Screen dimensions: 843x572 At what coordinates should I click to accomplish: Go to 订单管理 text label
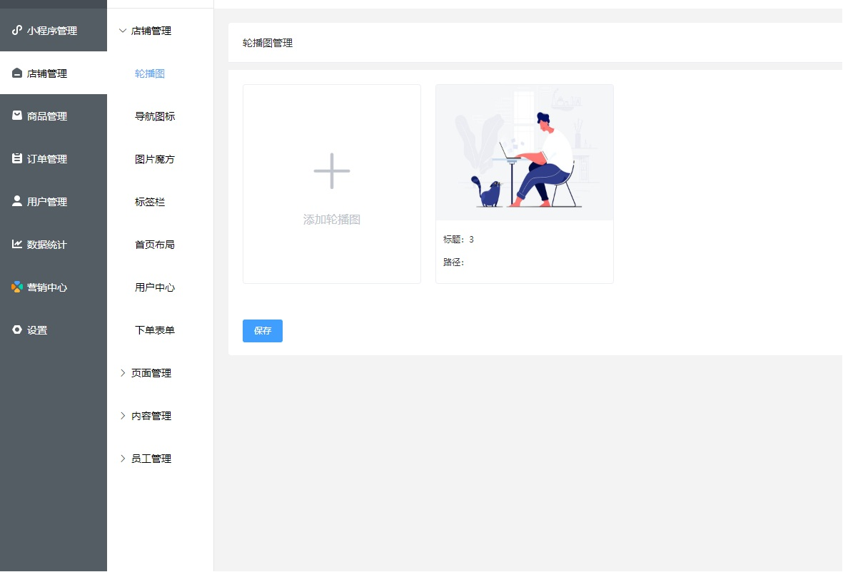(x=47, y=159)
